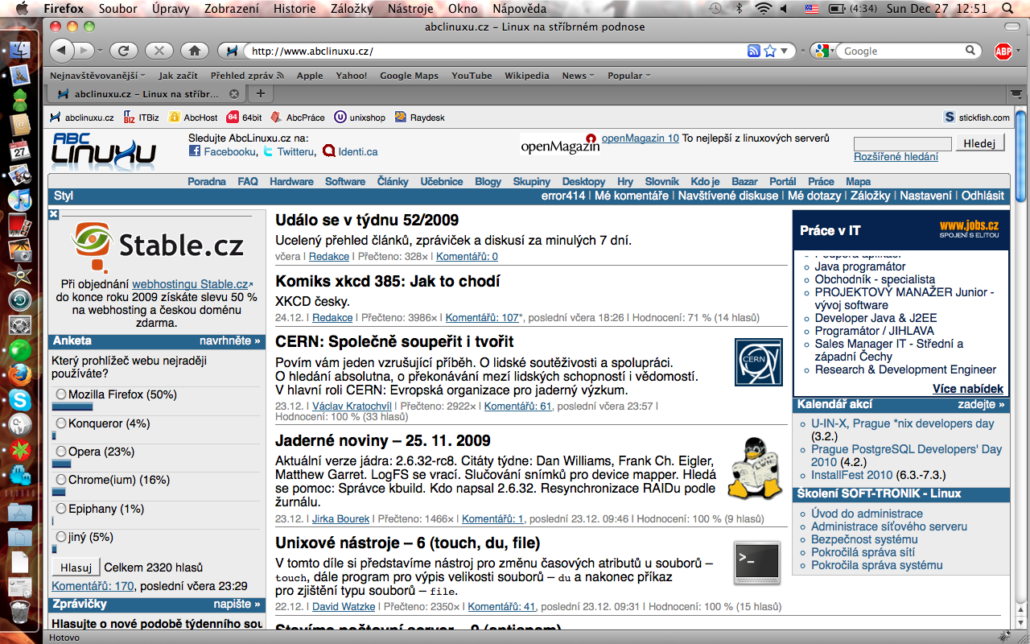Open the Nastavení user link

[x=926, y=196]
